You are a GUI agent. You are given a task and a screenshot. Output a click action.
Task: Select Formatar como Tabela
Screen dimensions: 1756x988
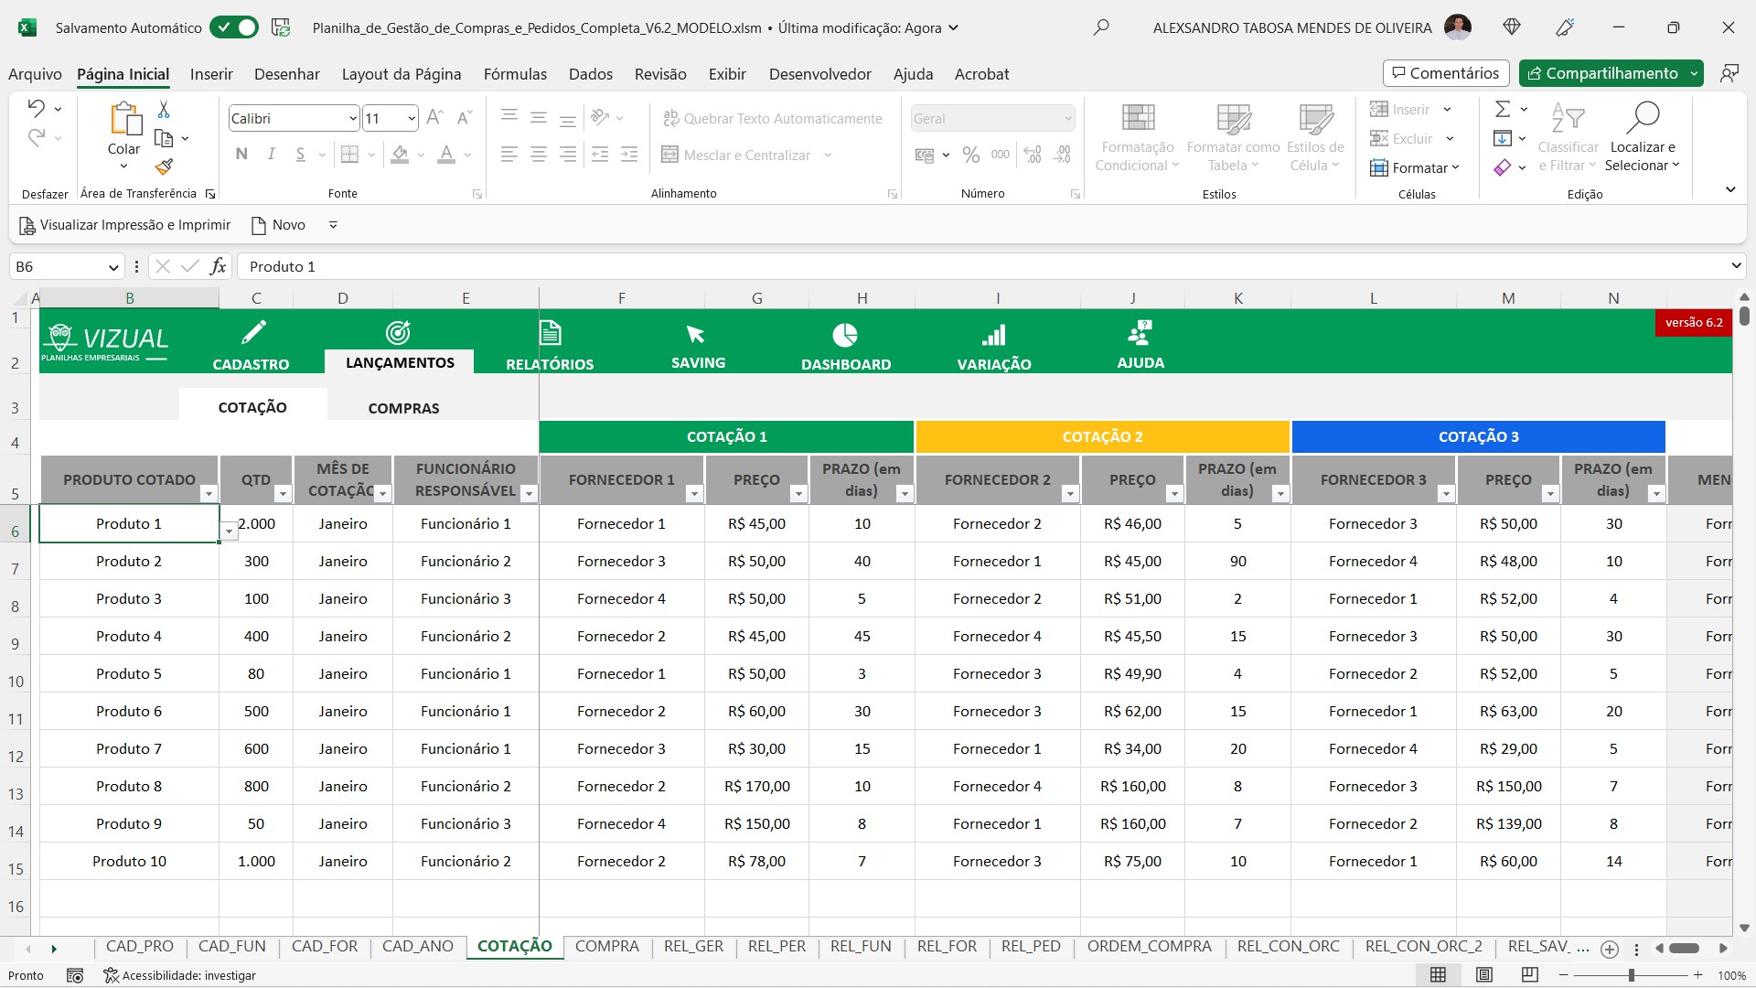1233,137
